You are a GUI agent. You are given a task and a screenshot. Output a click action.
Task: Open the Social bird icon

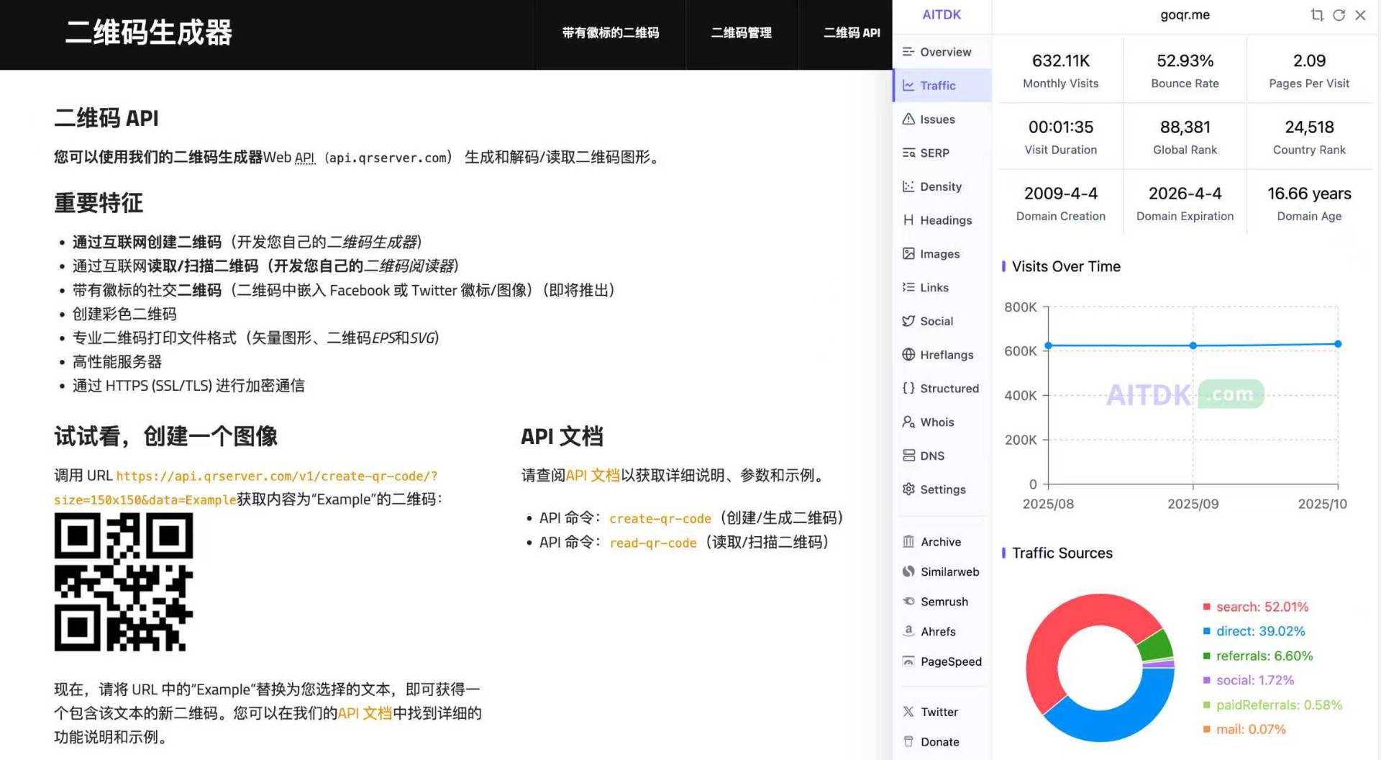(908, 321)
